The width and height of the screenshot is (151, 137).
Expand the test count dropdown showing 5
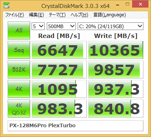click(x=38, y=26)
